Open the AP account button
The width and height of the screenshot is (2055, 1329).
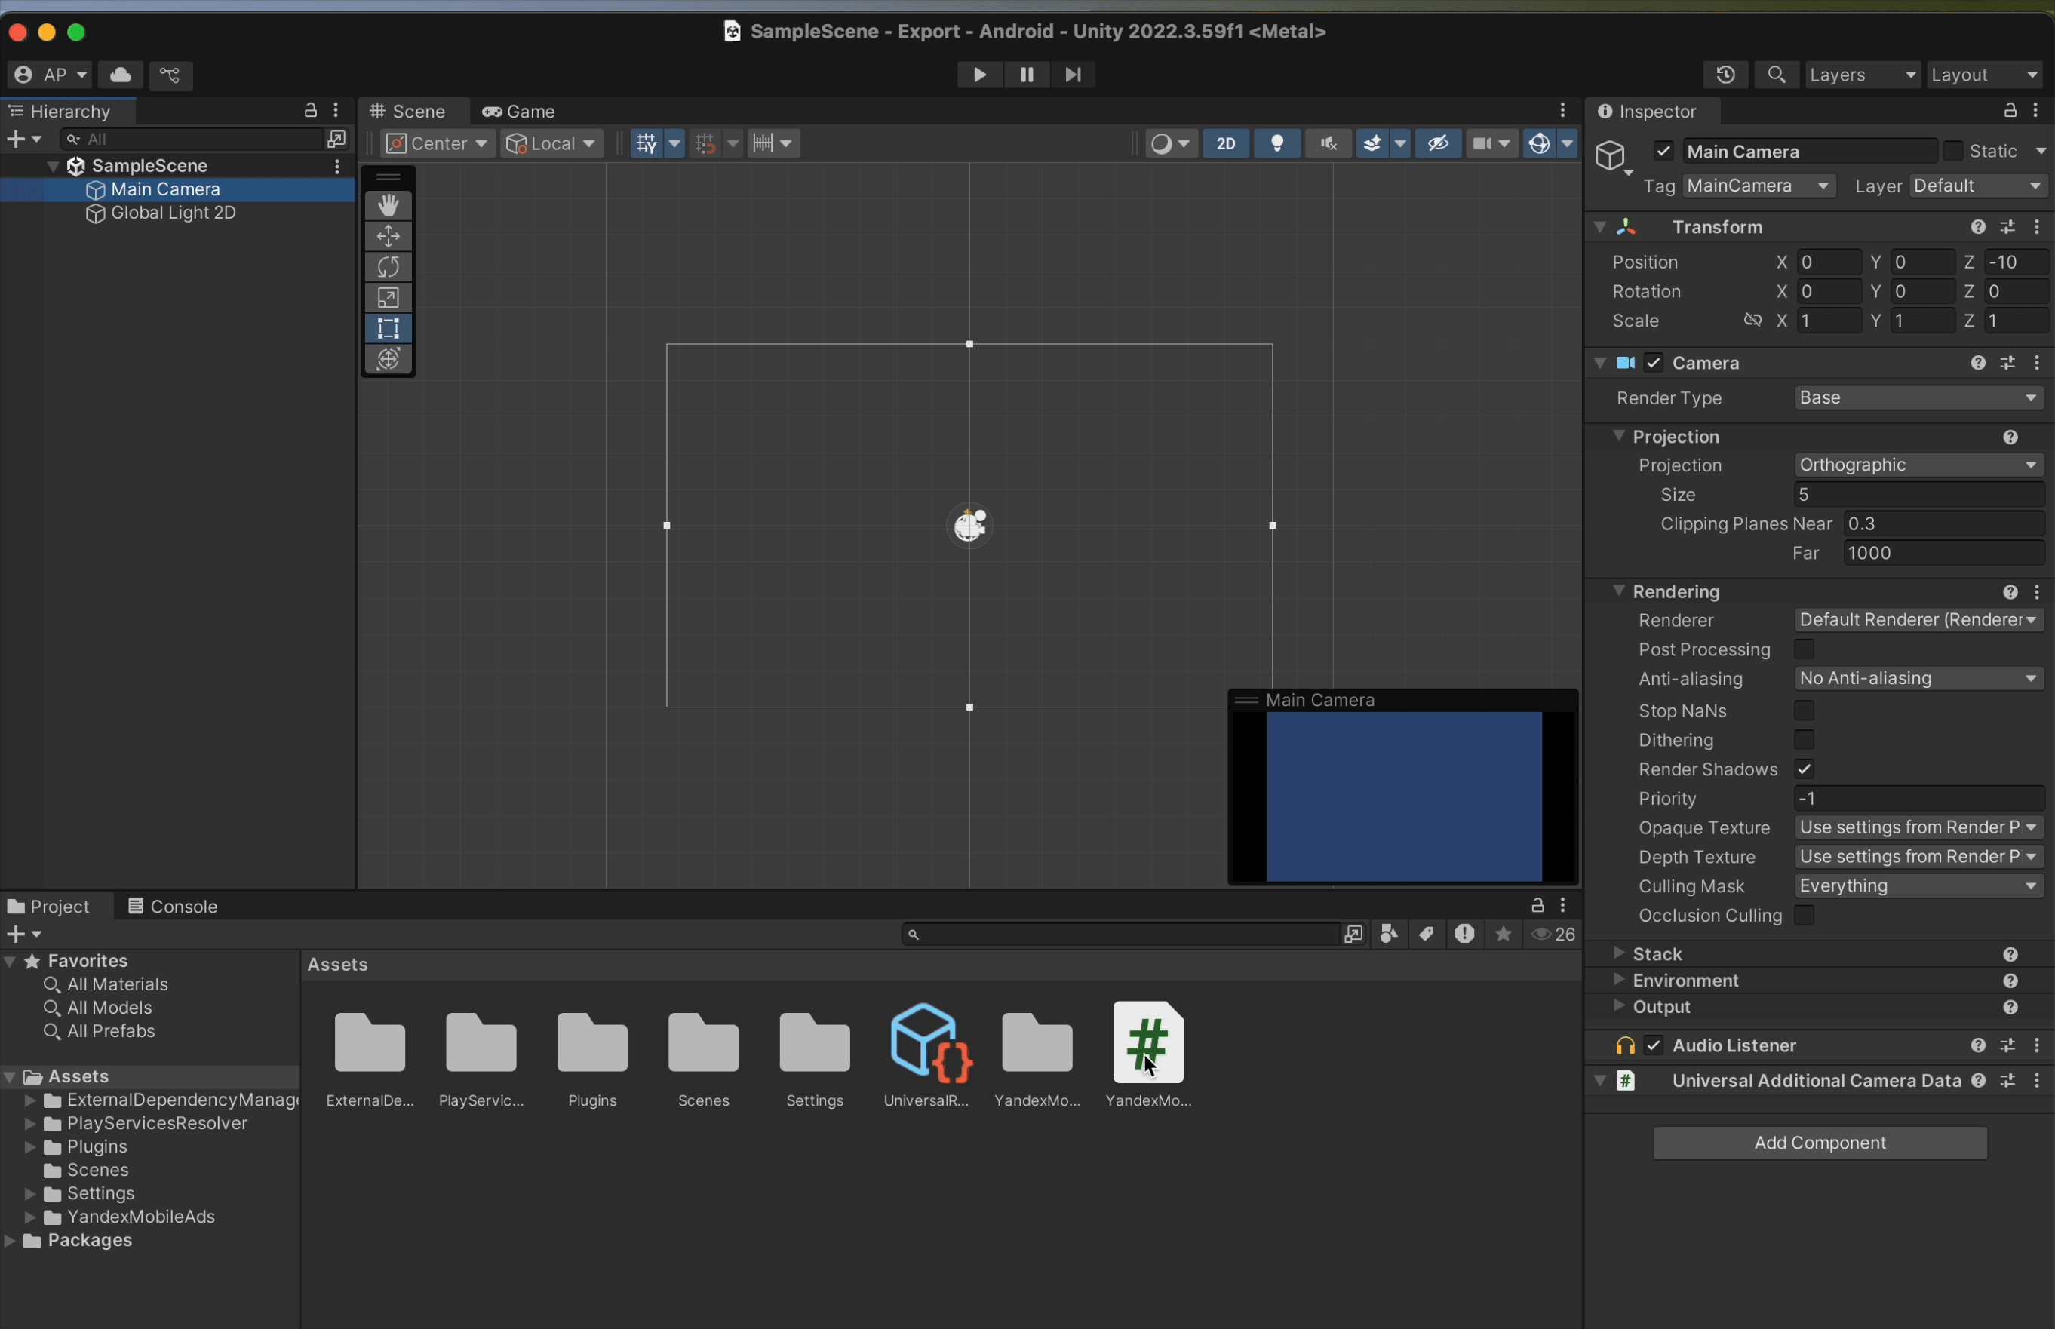coord(49,75)
